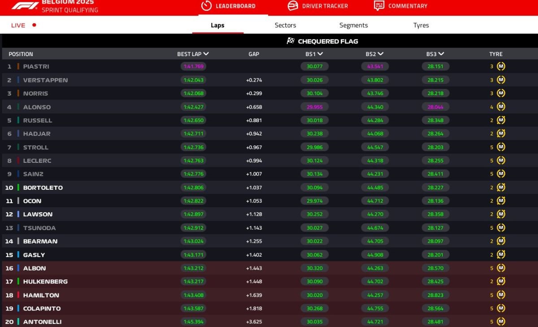Expand the BS2 column dropdown
The height and width of the screenshot is (327, 538).
click(x=380, y=54)
